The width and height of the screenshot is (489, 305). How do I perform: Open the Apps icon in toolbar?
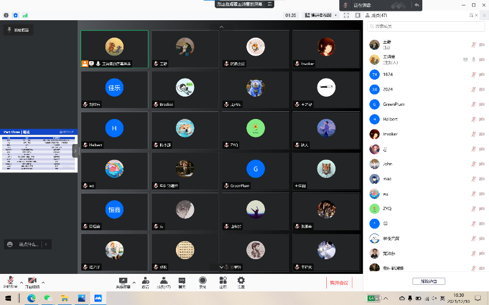pyautogui.click(x=223, y=282)
